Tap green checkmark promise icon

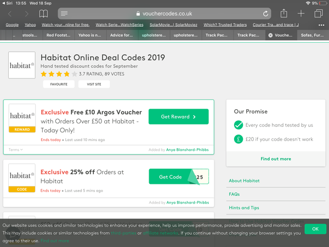tap(239, 125)
